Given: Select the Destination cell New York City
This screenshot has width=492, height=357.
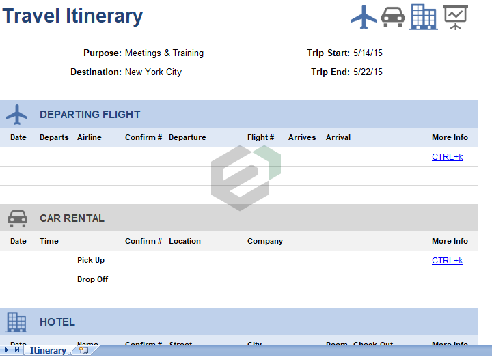Looking at the screenshot, I should click(x=153, y=72).
